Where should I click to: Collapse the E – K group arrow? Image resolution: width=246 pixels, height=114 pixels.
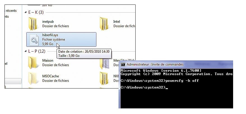point(26,12)
